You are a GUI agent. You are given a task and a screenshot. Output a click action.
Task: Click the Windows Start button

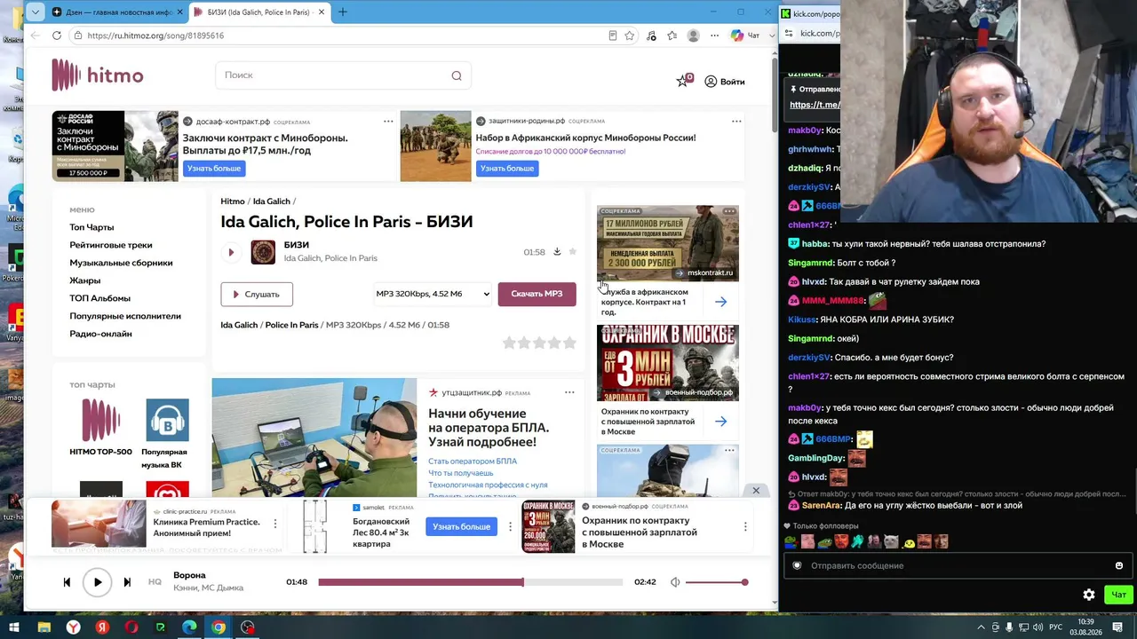pos(13,627)
